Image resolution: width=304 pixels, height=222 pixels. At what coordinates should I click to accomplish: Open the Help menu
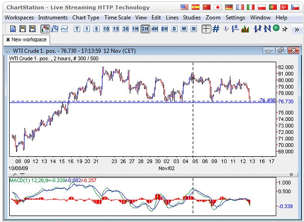click(281, 18)
